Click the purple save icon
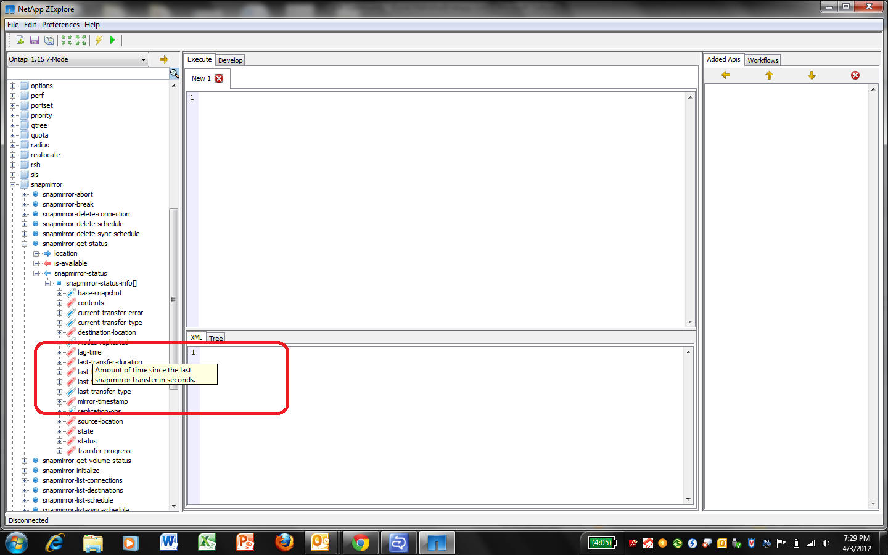This screenshot has height=555, width=888. (x=35, y=40)
